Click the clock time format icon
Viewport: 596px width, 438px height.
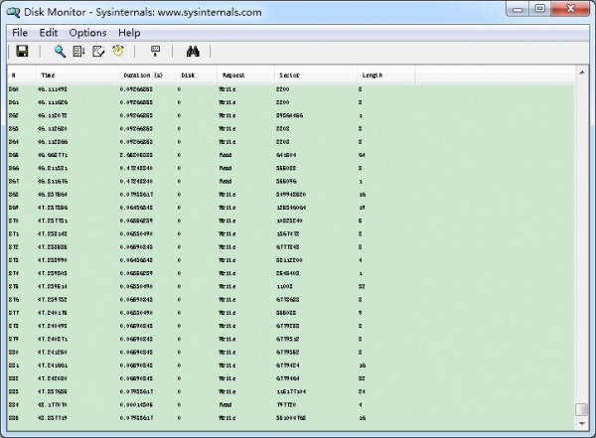tap(118, 52)
